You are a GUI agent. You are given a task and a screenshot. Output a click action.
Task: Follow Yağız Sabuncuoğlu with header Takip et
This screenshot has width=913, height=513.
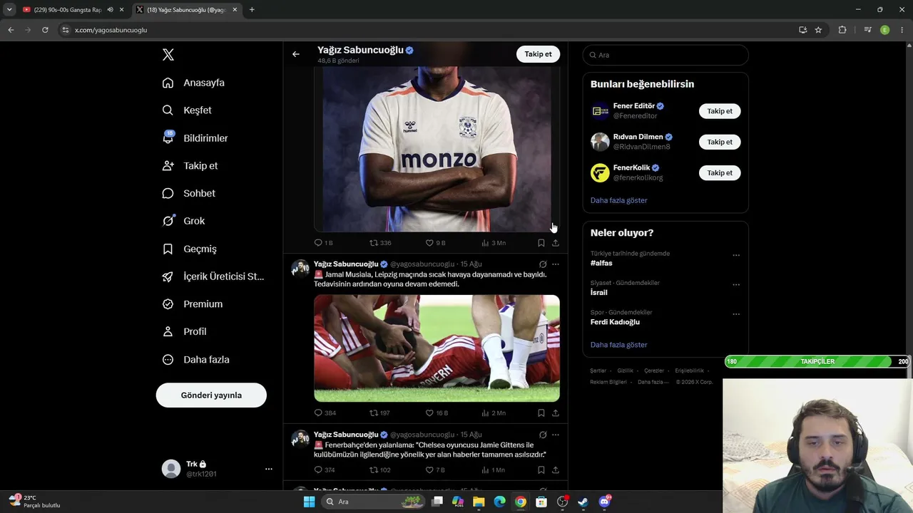click(x=538, y=54)
